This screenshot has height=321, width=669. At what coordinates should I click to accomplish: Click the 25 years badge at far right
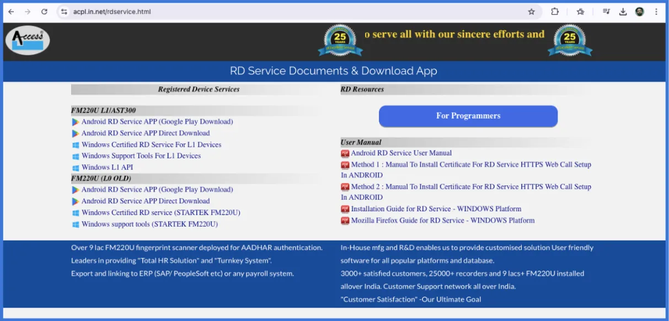pyautogui.click(x=570, y=41)
